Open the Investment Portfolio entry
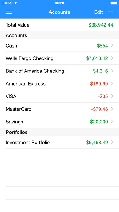The height and width of the screenshot is (212, 119). point(59,142)
